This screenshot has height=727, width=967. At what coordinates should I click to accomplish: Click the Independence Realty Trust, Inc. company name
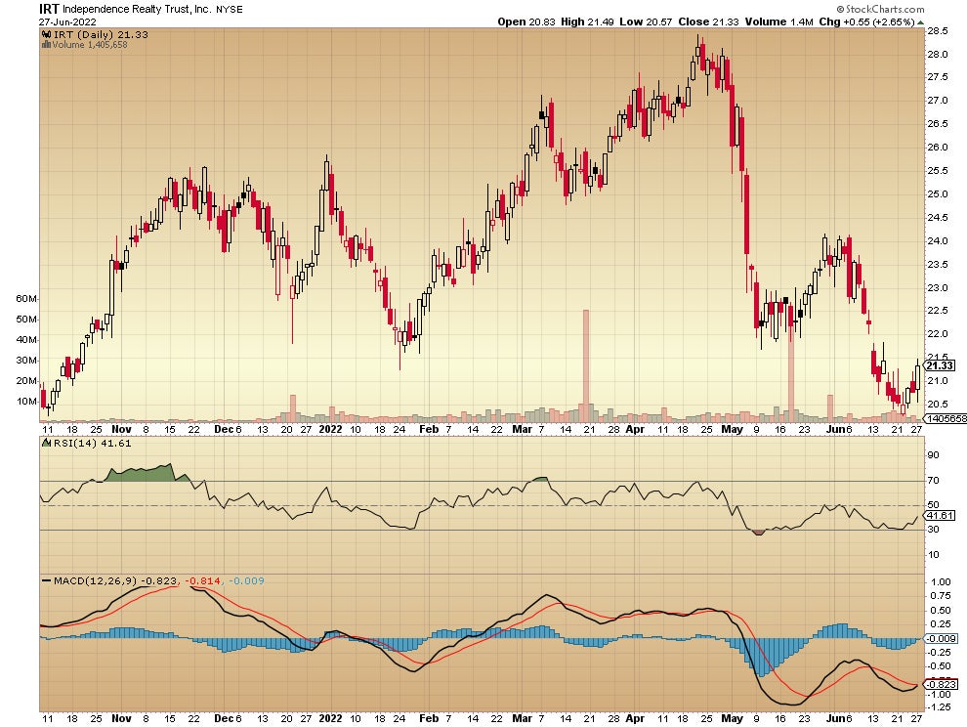[137, 9]
